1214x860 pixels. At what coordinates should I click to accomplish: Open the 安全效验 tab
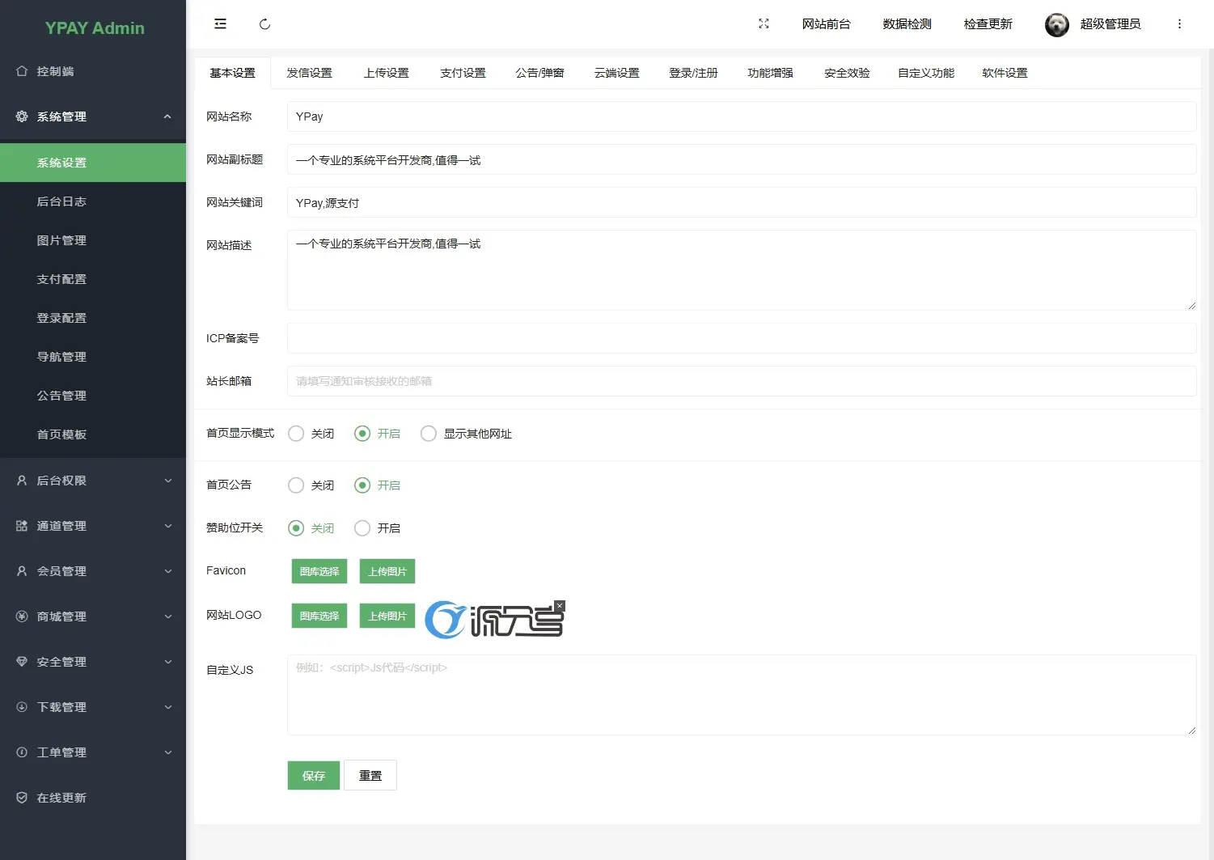[847, 73]
